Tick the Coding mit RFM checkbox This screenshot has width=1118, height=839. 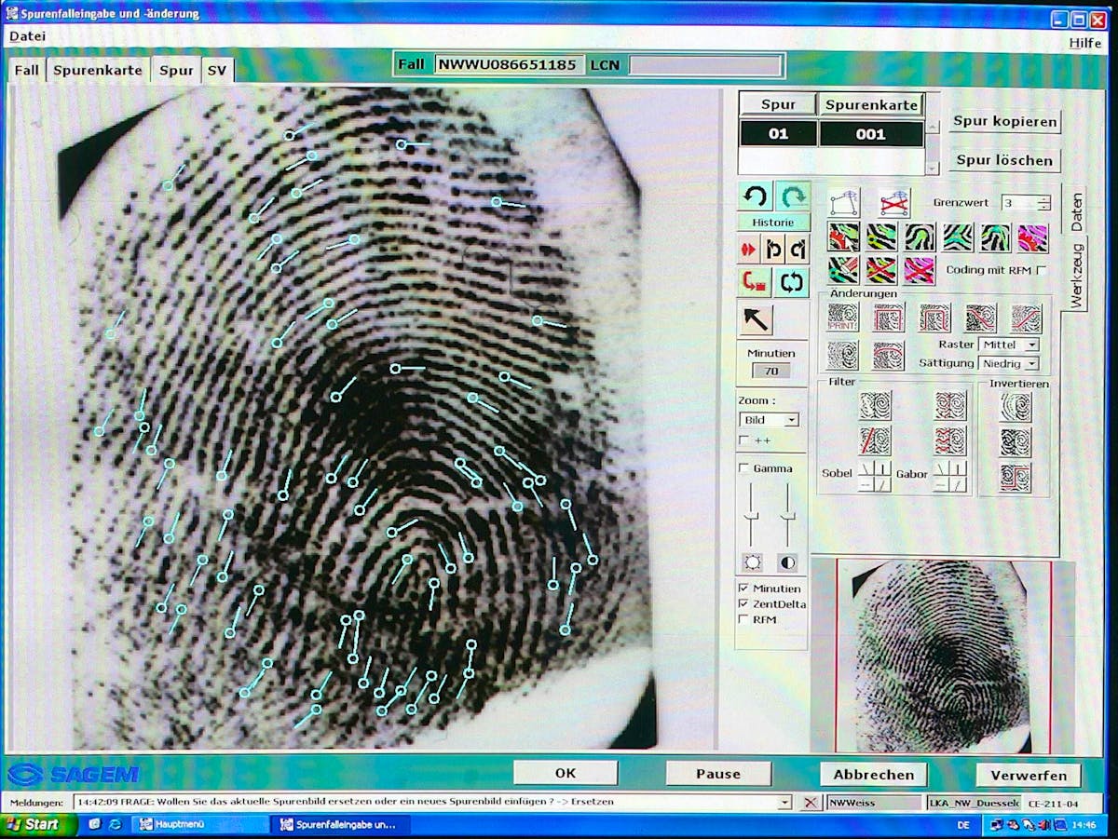pos(1041,270)
